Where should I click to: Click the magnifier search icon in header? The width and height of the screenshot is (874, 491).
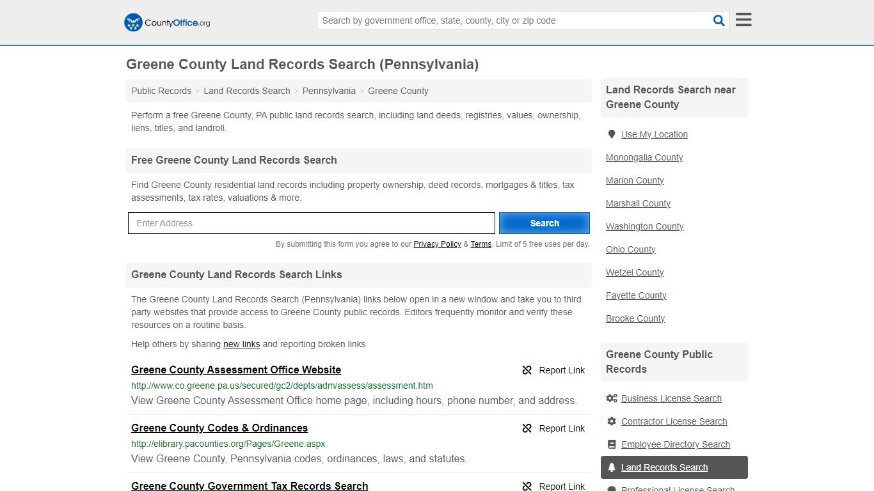[x=719, y=20]
